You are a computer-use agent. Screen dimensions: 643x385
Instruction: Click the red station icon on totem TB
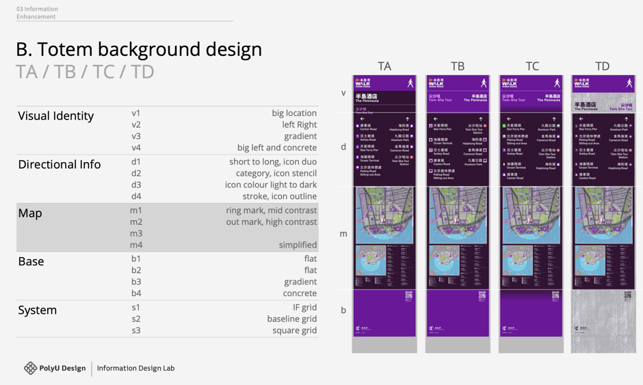[486, 127]
